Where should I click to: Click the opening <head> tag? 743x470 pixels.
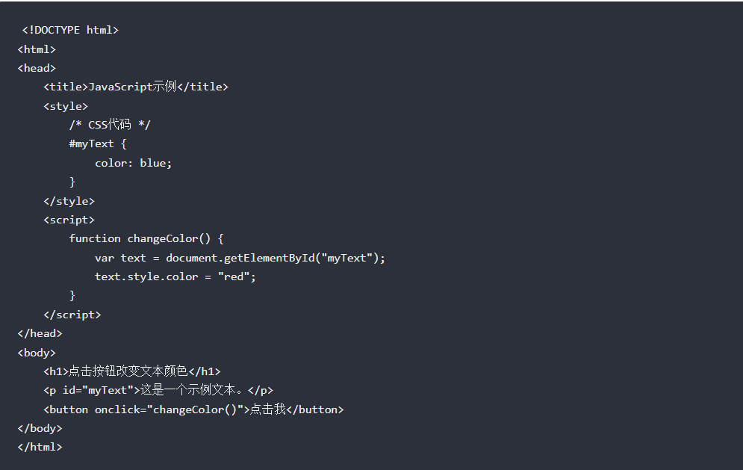click(37, 68)
